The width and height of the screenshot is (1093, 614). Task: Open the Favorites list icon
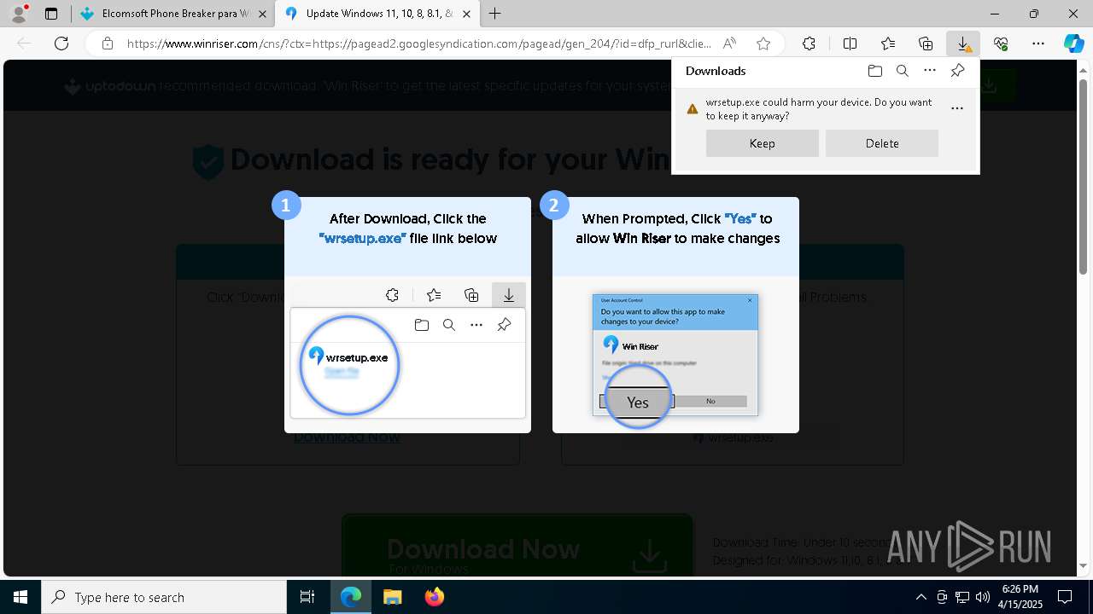[x=888, y=43]
